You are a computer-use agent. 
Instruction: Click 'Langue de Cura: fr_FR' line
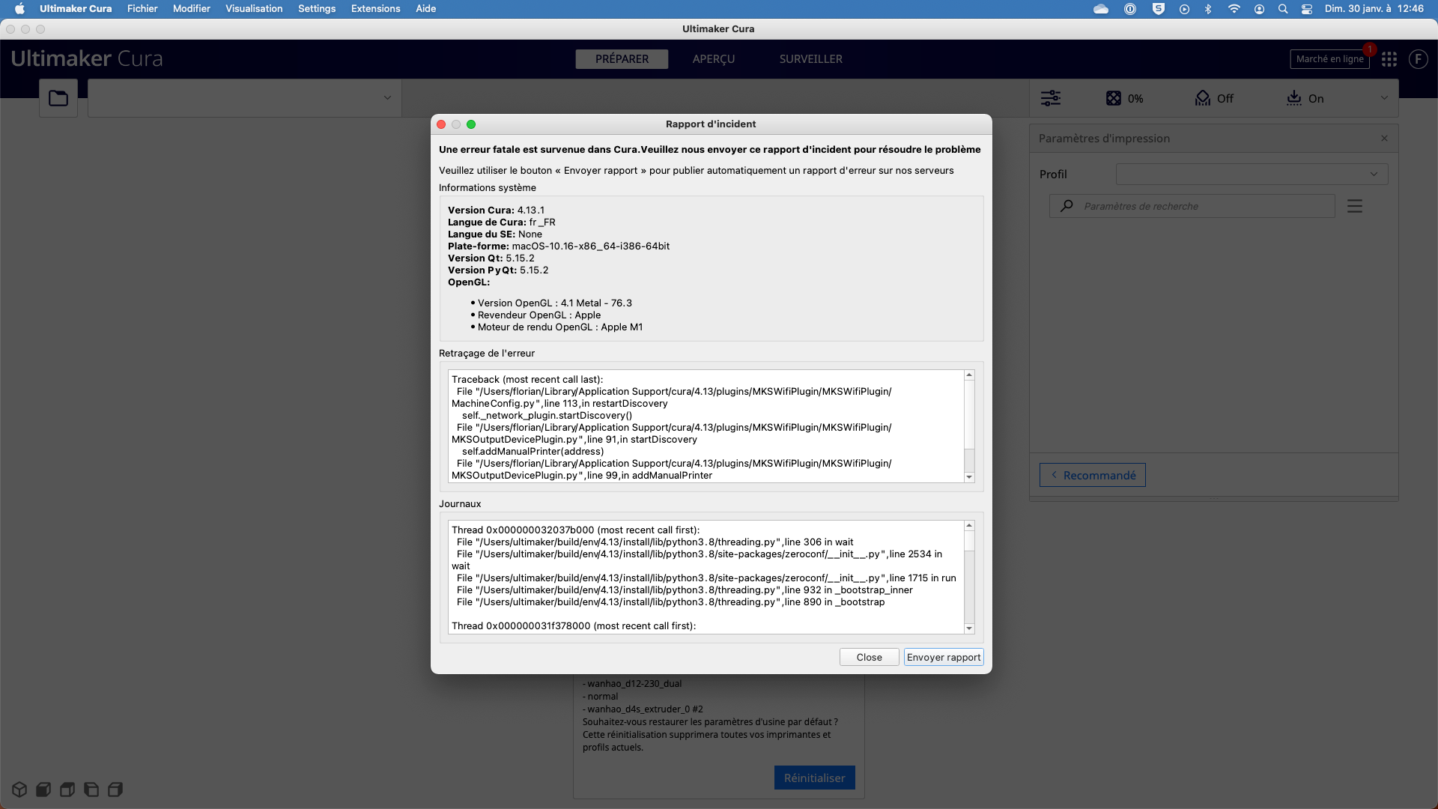[x=502, y=222]
